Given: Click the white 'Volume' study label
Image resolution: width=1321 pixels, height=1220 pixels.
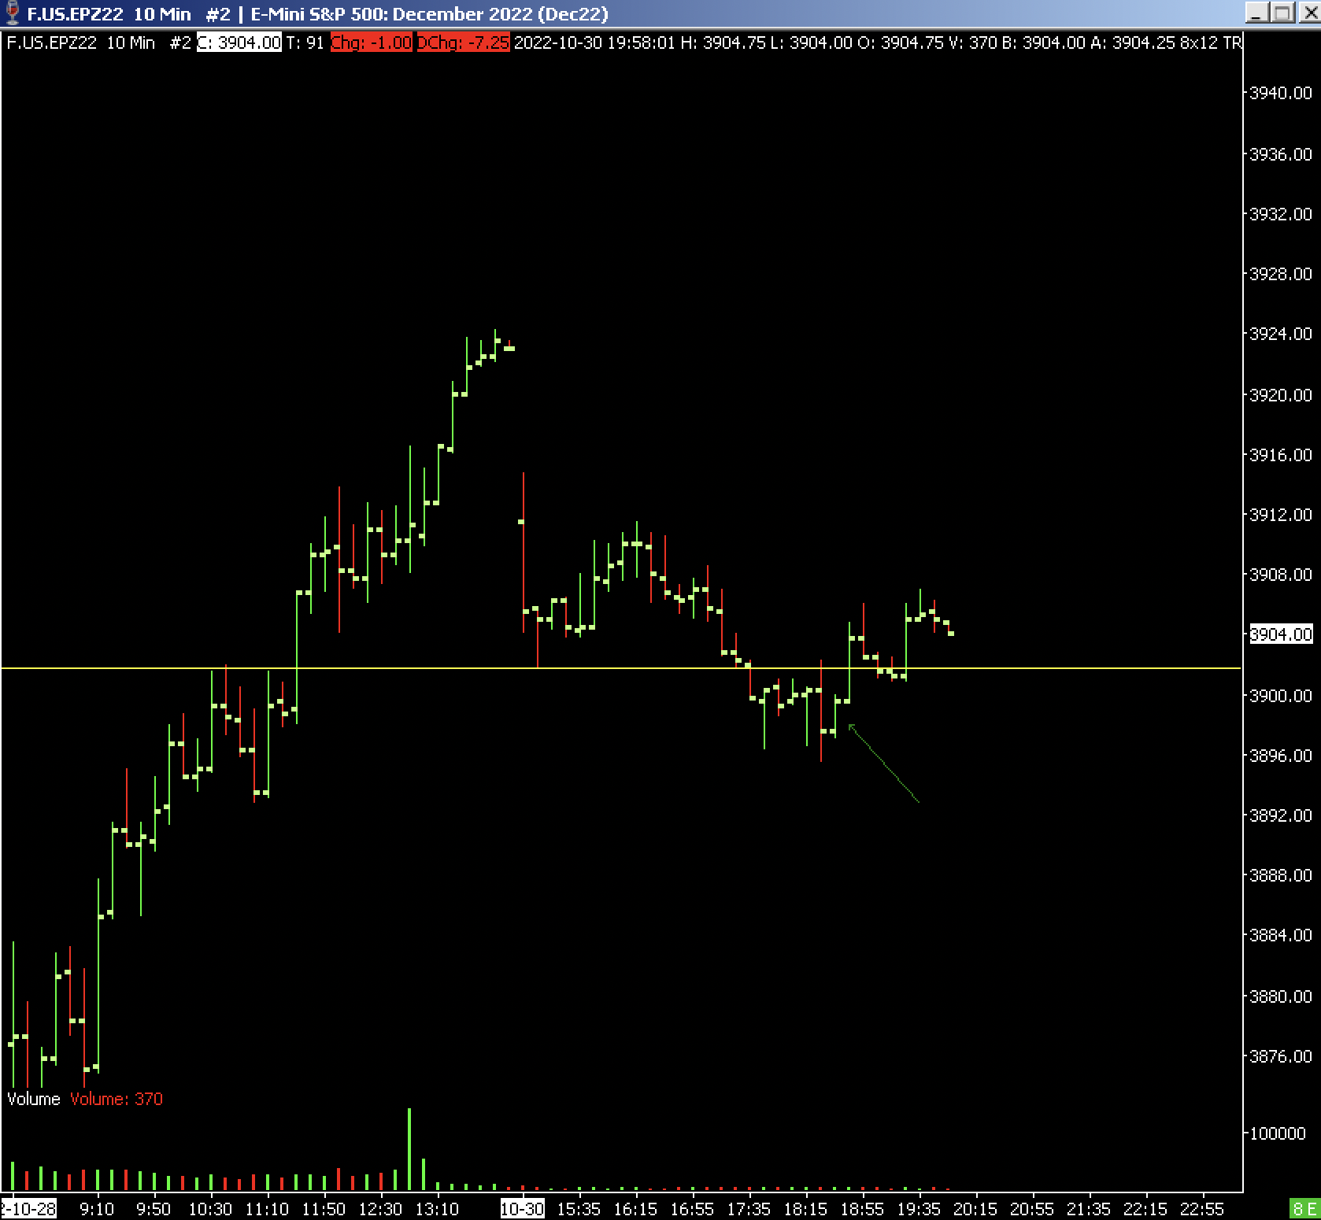Looking at the screenshot, I should point(34,1099).
